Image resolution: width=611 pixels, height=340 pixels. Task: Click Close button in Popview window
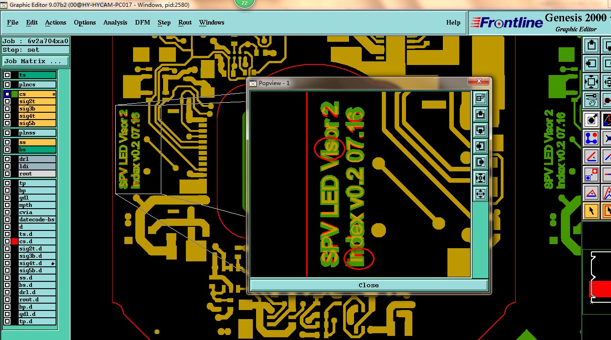369,285
